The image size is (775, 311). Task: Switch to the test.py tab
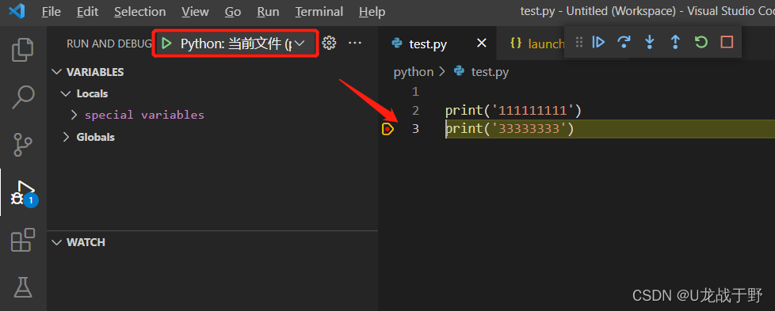point(428,44)
